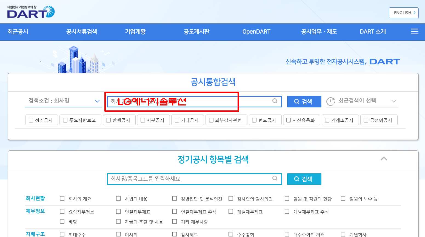Focus the 정기공시 항목별 company name input
The image size is (425, 237).
pos(194,179)
